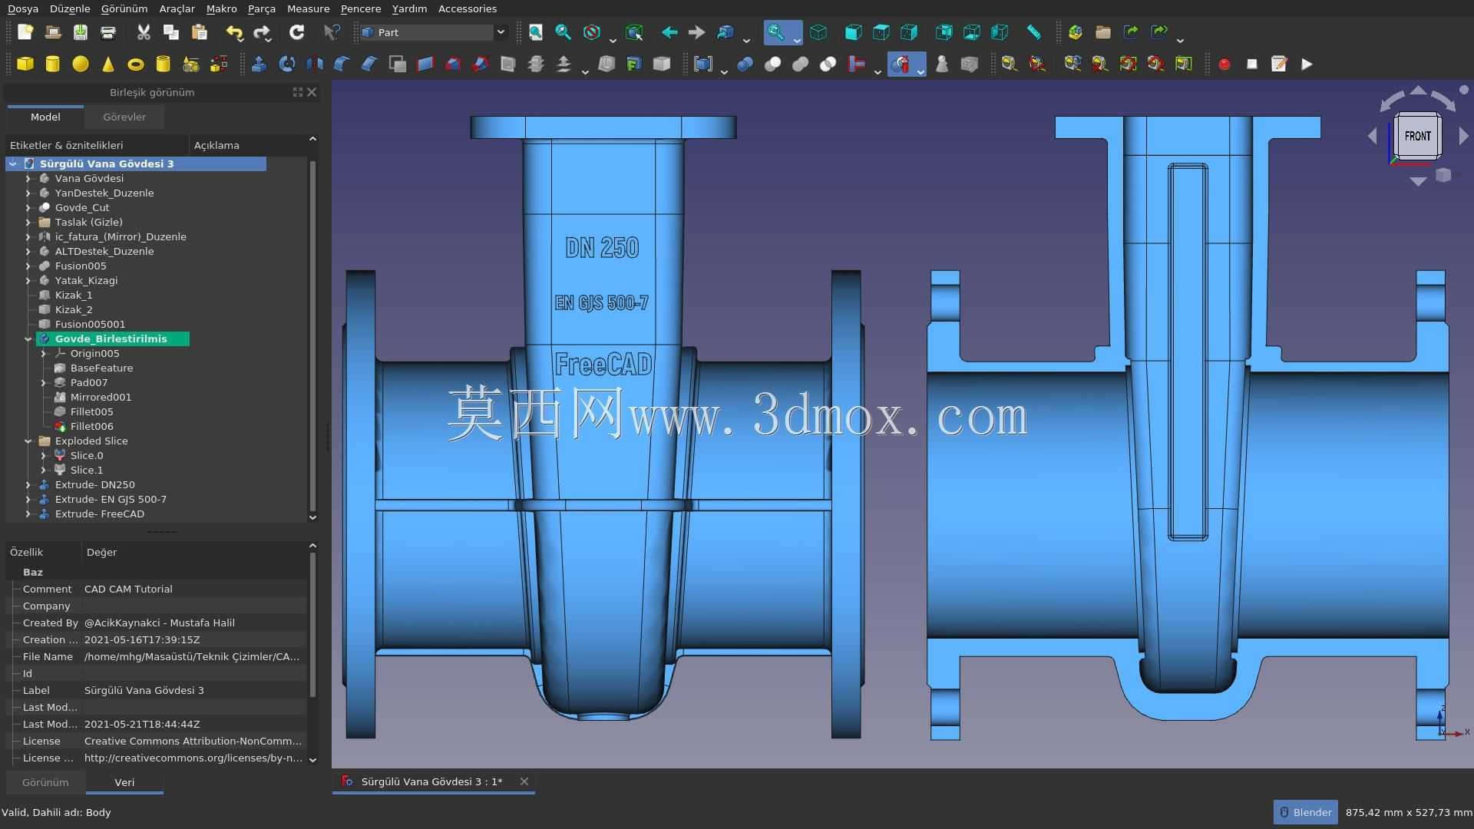Execute macro play button
The height and width of the screenshot is (829, 1474).
pyautogui.click(x=1307, y=64)
